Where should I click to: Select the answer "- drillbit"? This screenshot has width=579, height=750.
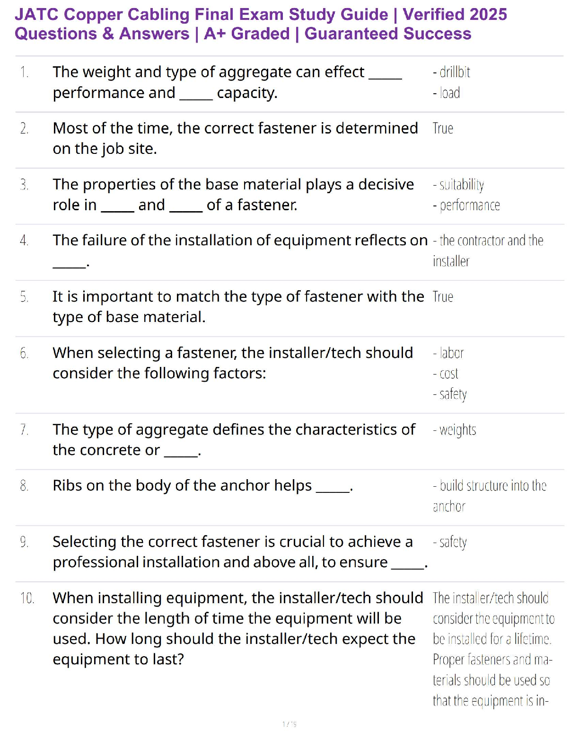[x=451, y=72]
